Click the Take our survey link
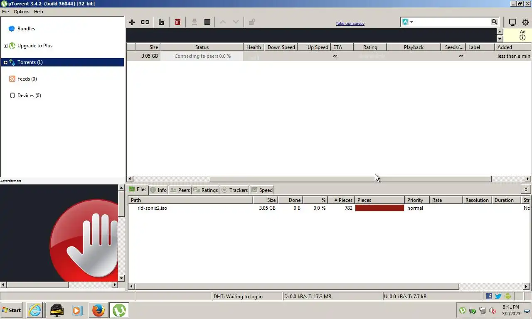532x319 pixels. click(x=350, y=24)
